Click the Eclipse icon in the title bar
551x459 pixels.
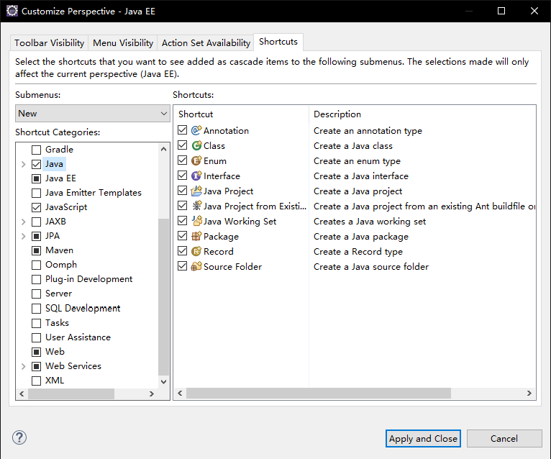pos(12,11)
